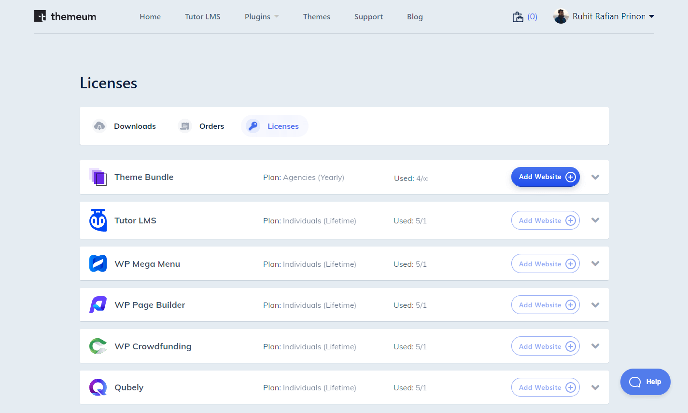Select the WP Mega Menu icon
Image resolution: width=688 pixels, height=413 pixels.
(x=98, y=263)
